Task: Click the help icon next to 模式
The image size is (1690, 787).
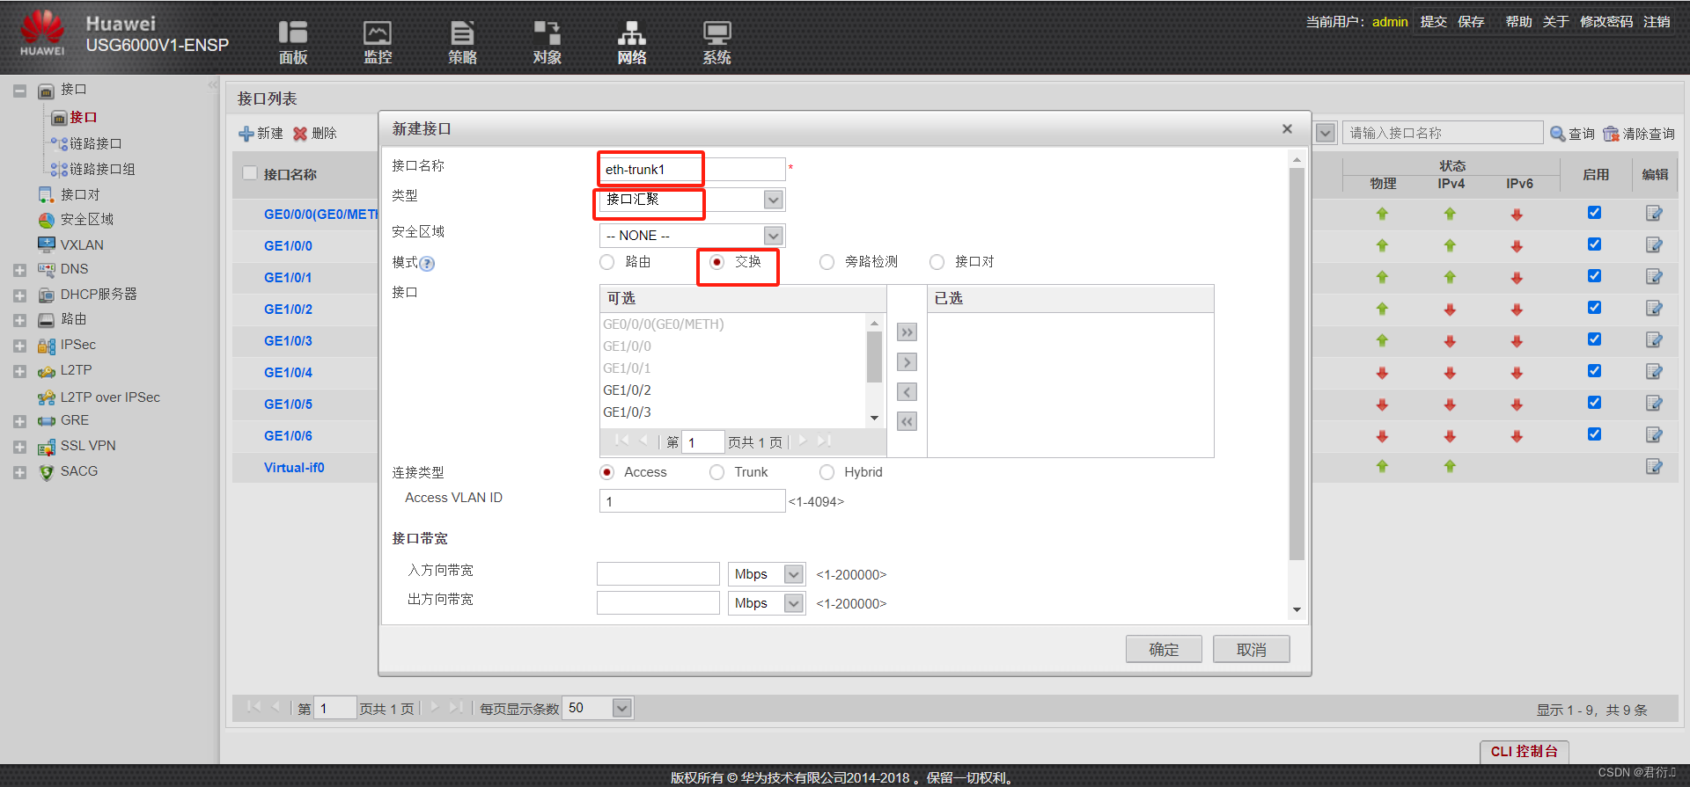Action: tap(427, 263)
